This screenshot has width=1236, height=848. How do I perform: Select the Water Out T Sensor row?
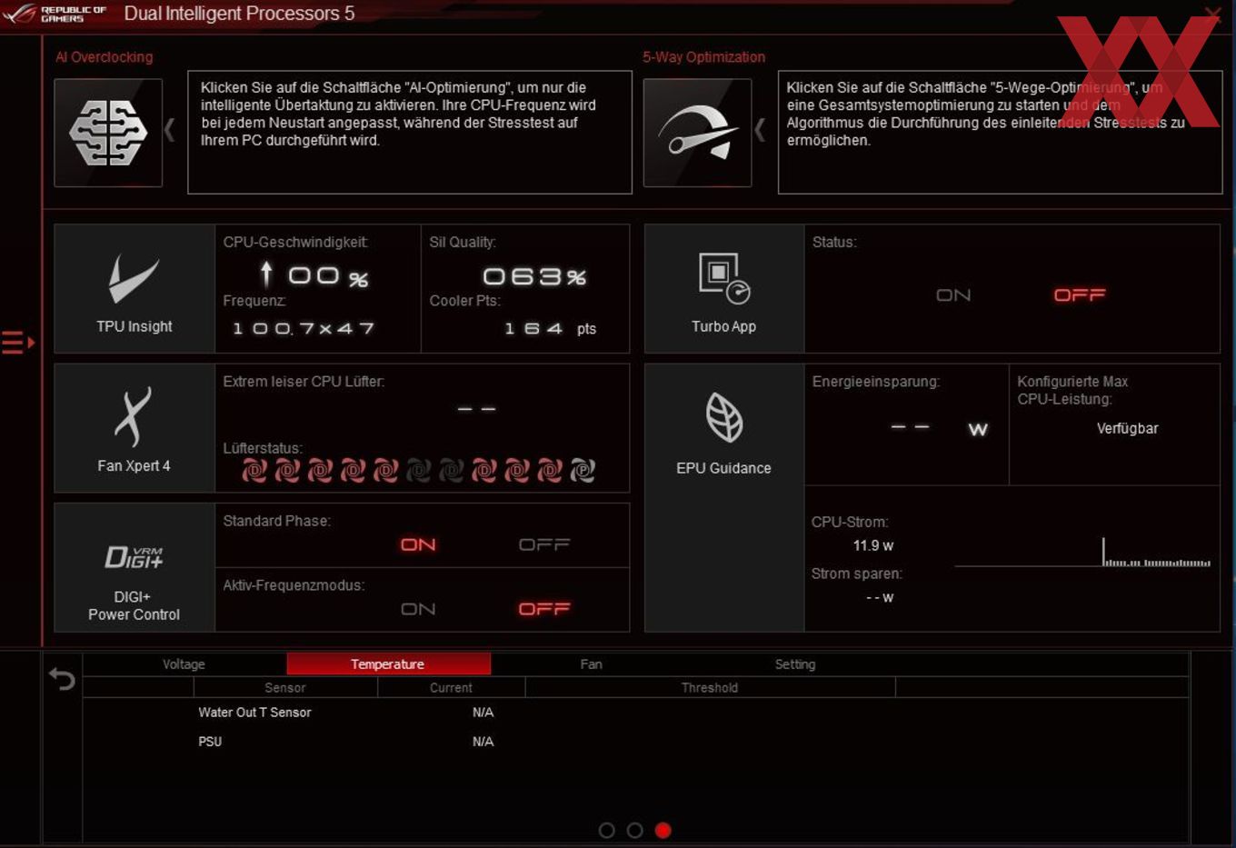635,713
